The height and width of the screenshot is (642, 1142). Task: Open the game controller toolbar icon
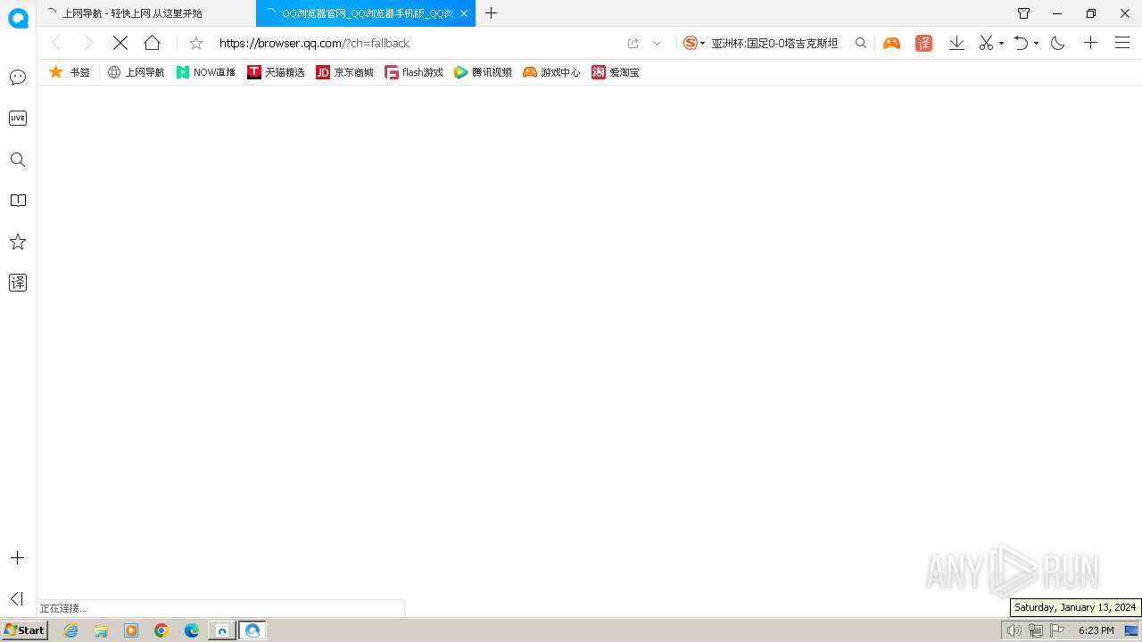891,43
